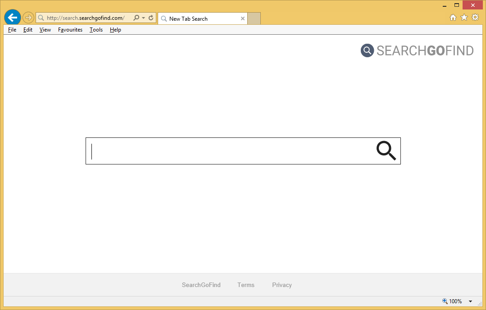Viewport: 486px width, 310px height.
Task: Expand the 100% zoom dropdown arrow
Action: point(470,301)
